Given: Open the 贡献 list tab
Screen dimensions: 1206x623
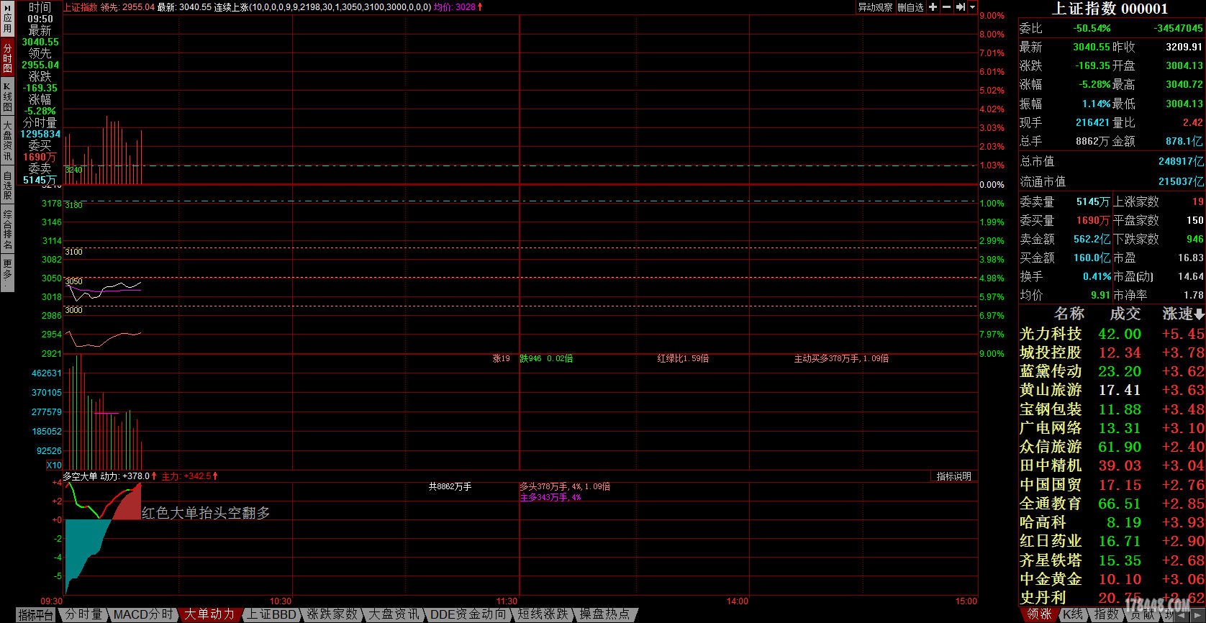Looking at the screenshot, I should pos(1141,615).
